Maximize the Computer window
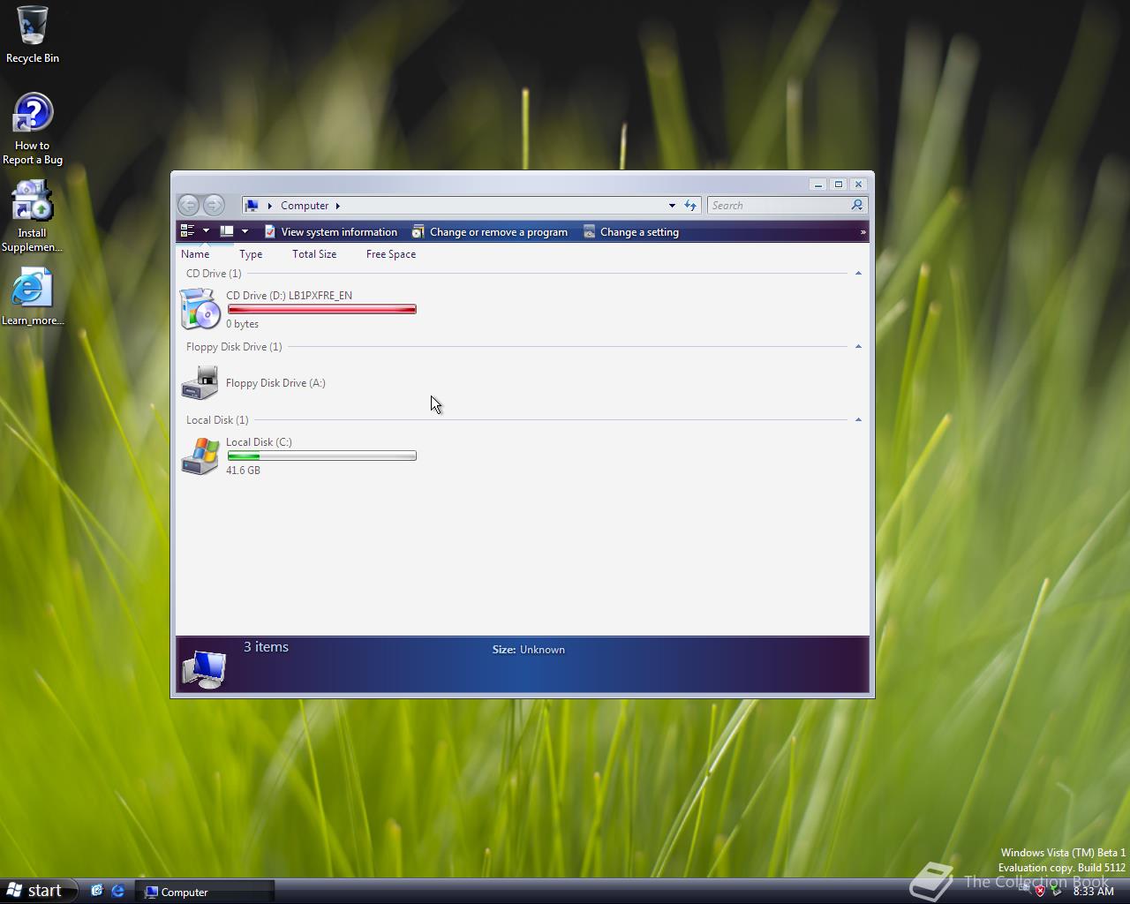The height and width of the screenshot is (904, 1130). [x=839, y=185]
